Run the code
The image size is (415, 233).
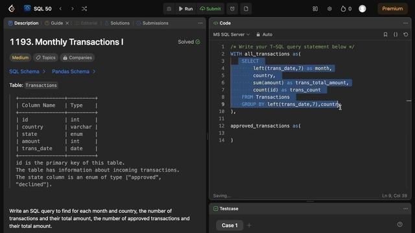186,8
